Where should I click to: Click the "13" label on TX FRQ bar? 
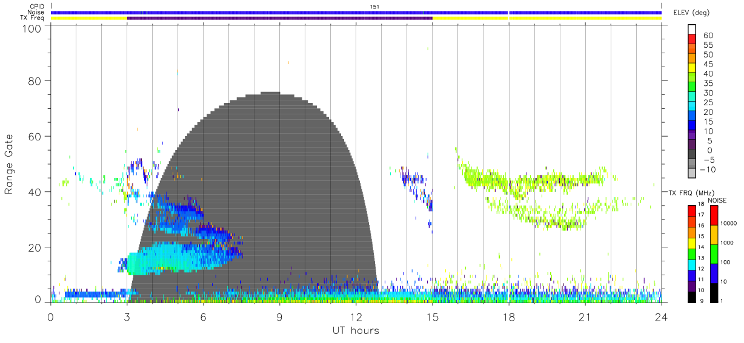pos(700,258)
